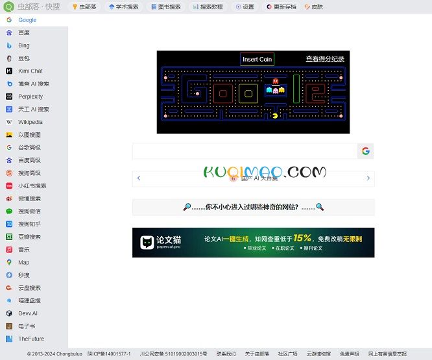The height and width of the screenshot is (360, 432).
Task: Click the 川公网安备 registration number link
Action: [174, 354]
